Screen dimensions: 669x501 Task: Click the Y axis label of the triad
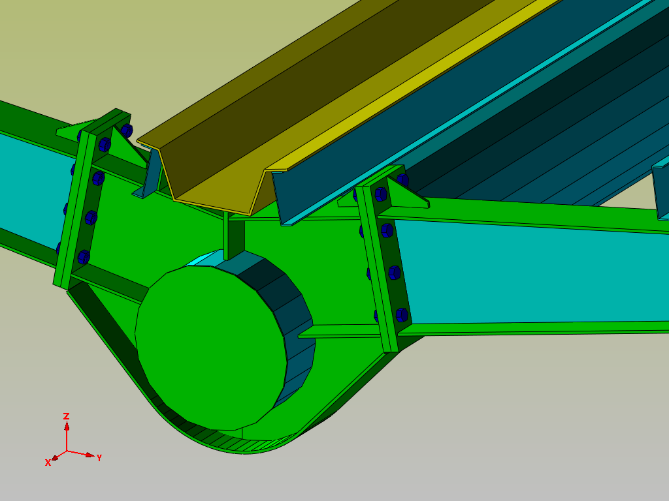(99, 458)
